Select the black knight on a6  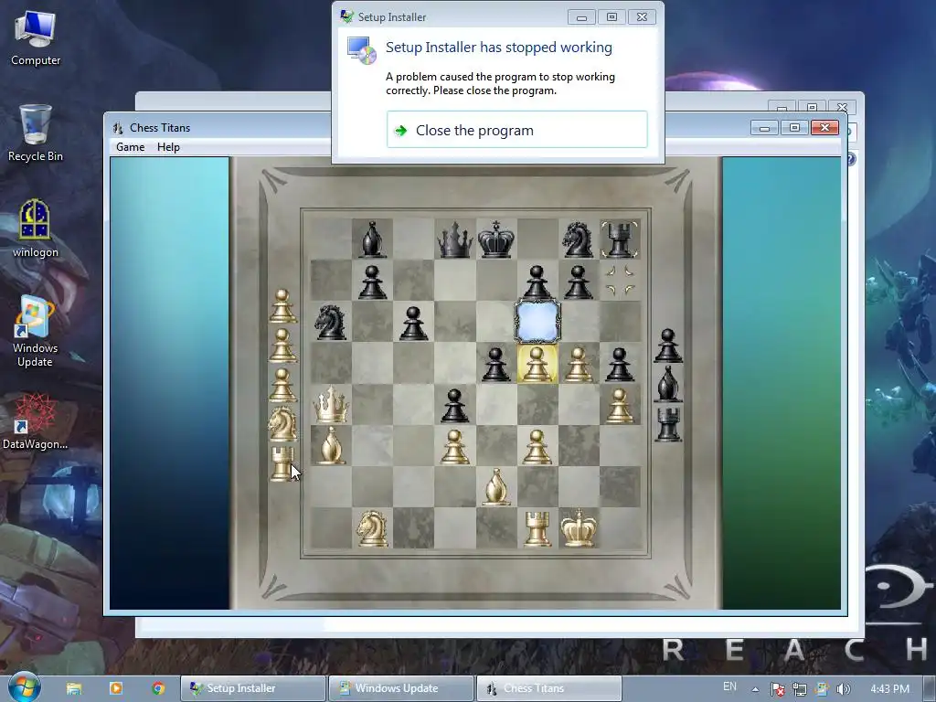pyautogui.click(x=331, y=323)
